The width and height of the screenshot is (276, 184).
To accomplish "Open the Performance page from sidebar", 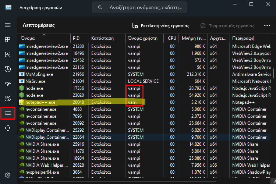I will [8, 54].
